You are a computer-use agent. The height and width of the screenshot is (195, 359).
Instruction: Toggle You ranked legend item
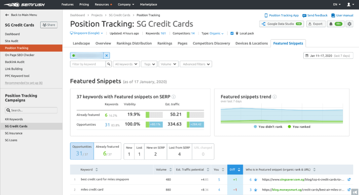point(299,127)
